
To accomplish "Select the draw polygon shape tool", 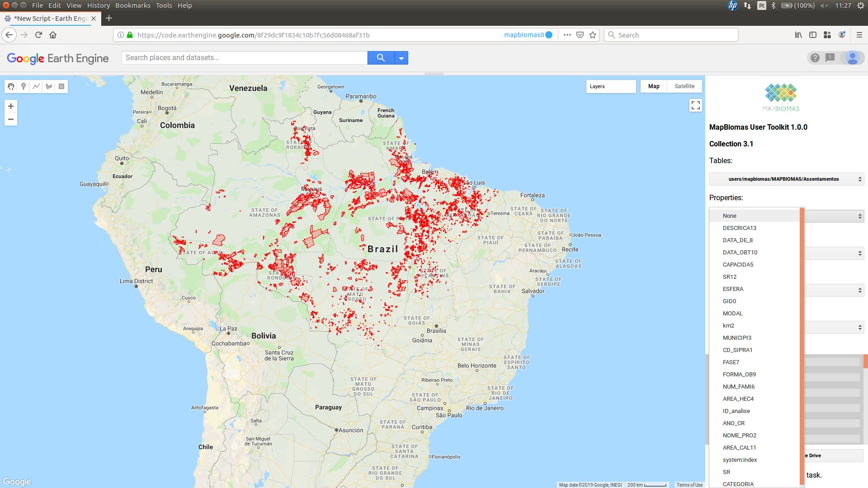I will pyautogui.click(x=49, y=86).
